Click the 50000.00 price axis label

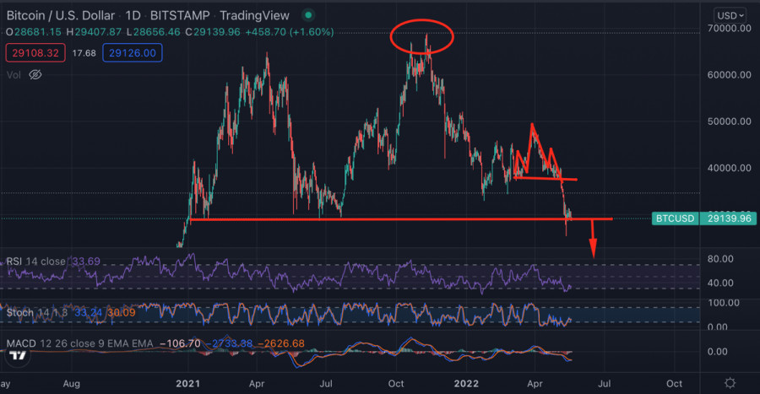(730, 121)
